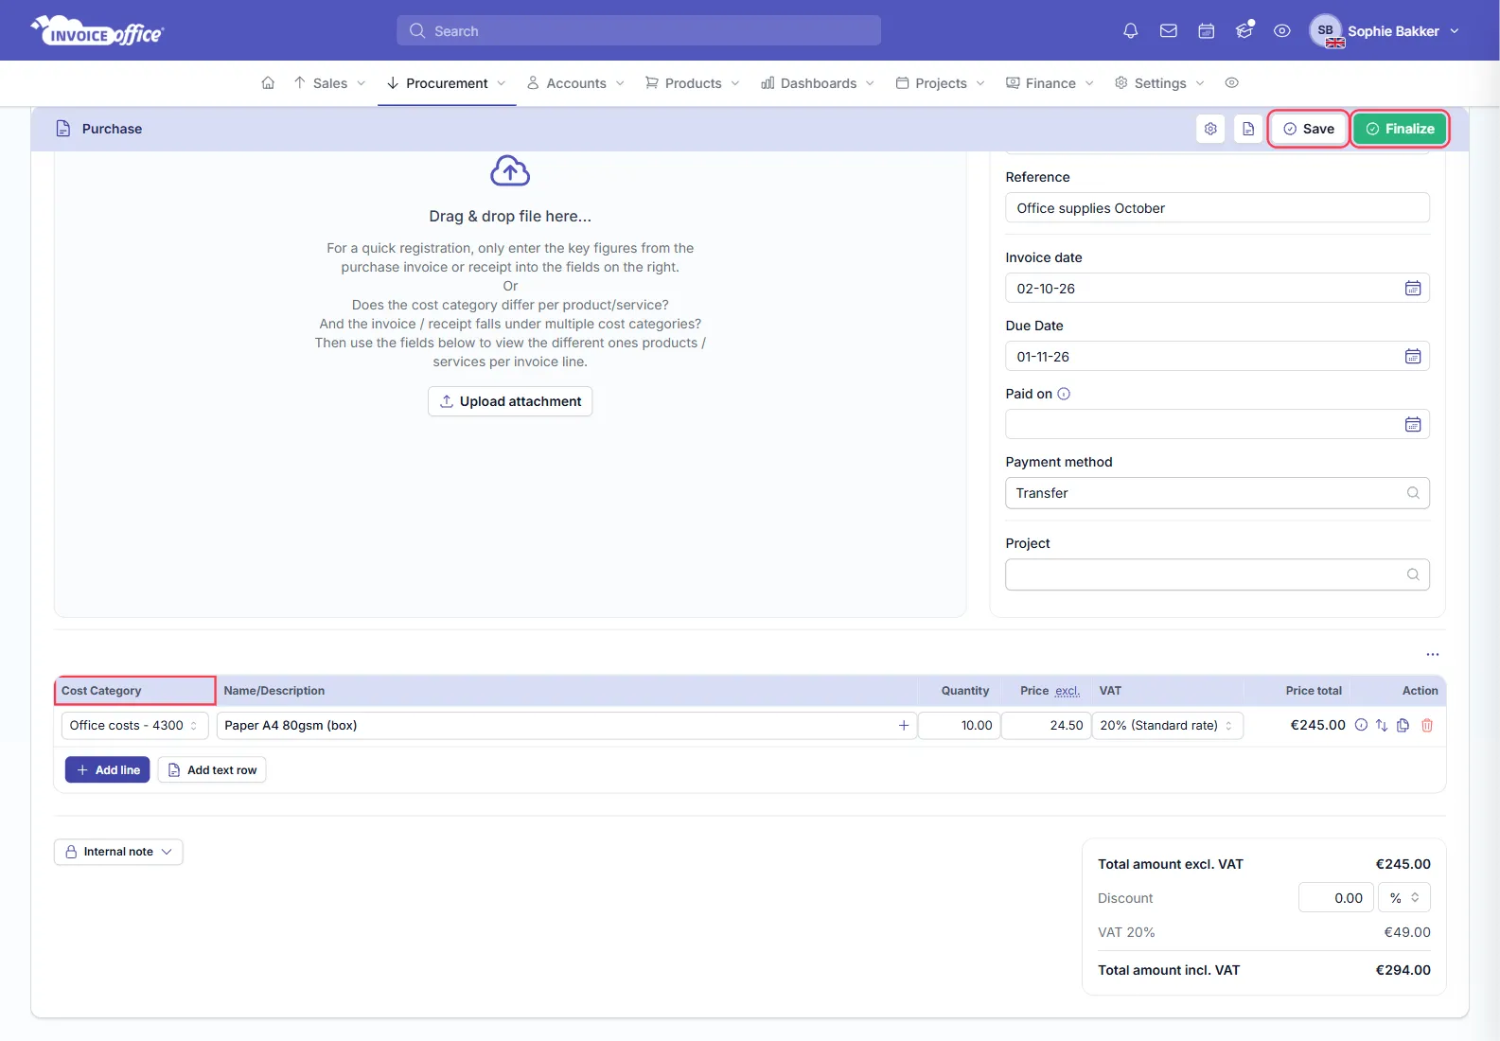Image resolution: width=1500 pixels, height=1041 pixels.
Task: Click the Reference input field
Action: point(1217,208)
